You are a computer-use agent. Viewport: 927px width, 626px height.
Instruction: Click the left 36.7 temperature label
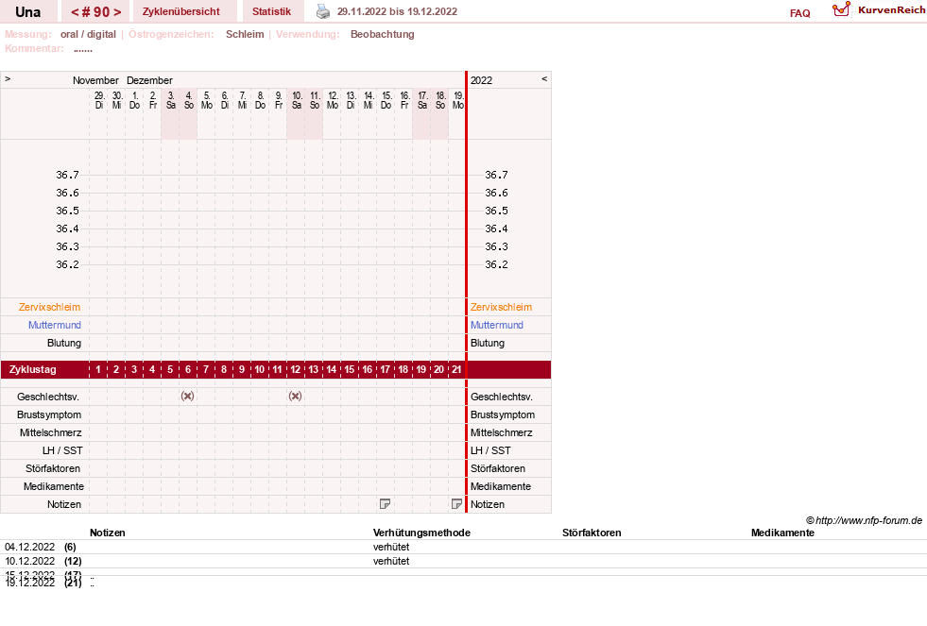67,175
